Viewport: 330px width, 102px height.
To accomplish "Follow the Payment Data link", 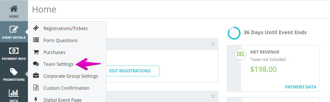I will coord(301,87).
